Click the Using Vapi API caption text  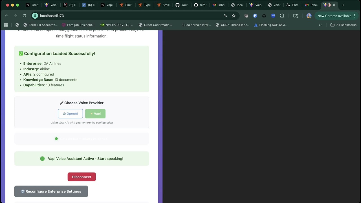[82, 123]
